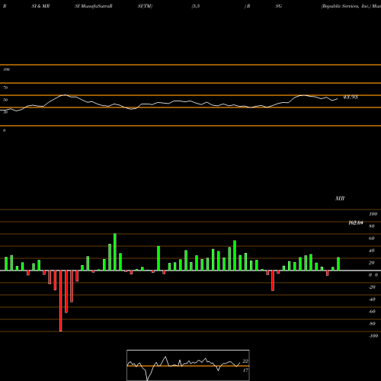Click the RSI axis label 0

click(x=4, y=130)
